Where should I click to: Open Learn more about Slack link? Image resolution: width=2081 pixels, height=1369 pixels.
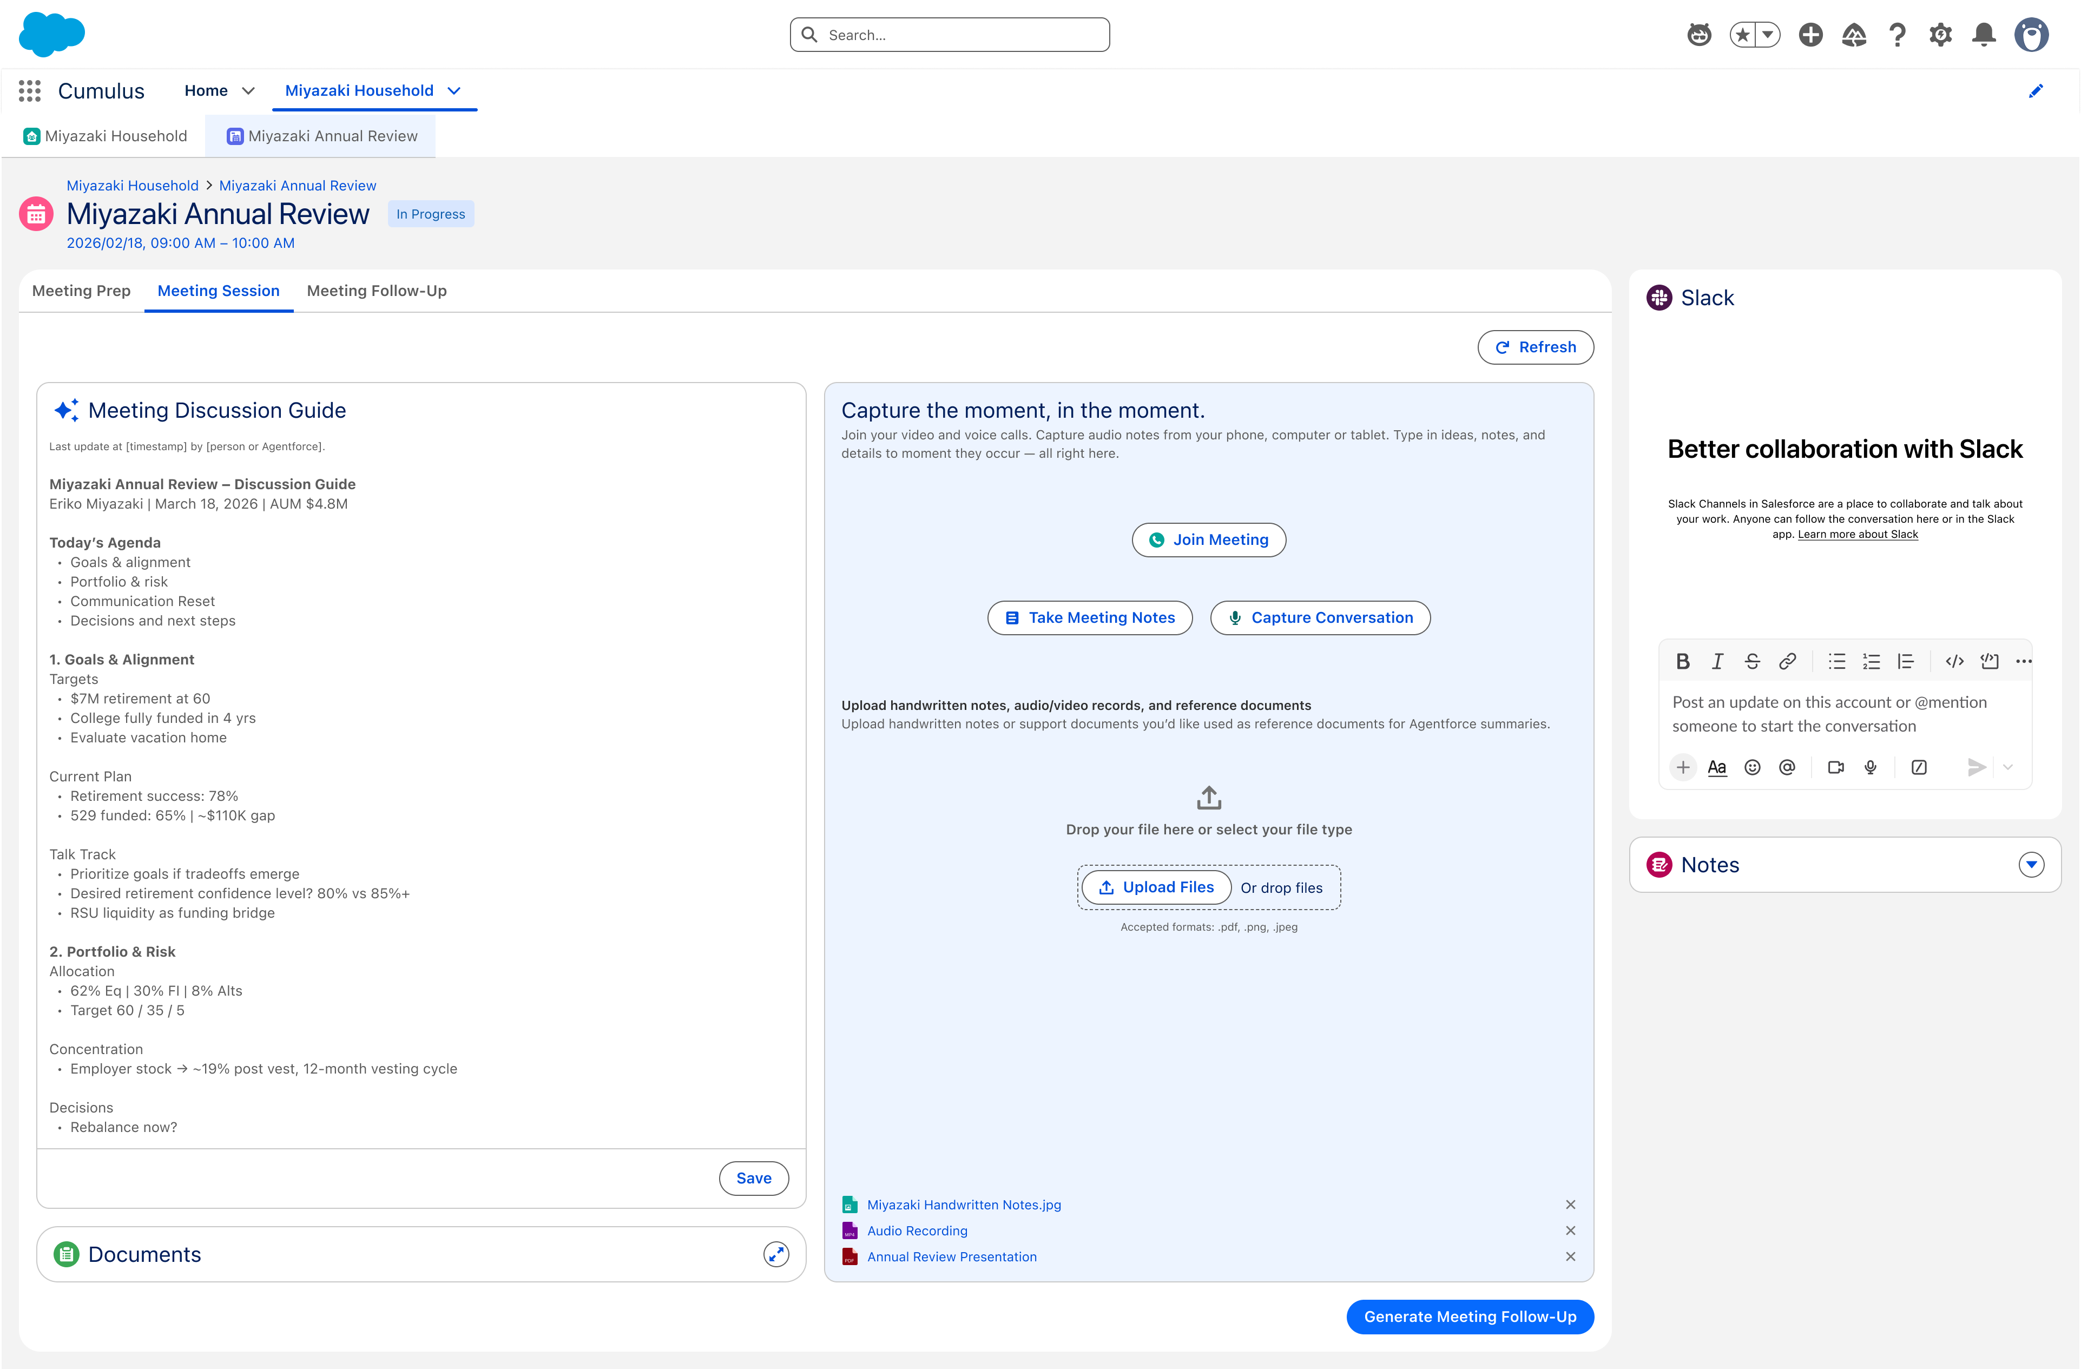click(1857, 534)
